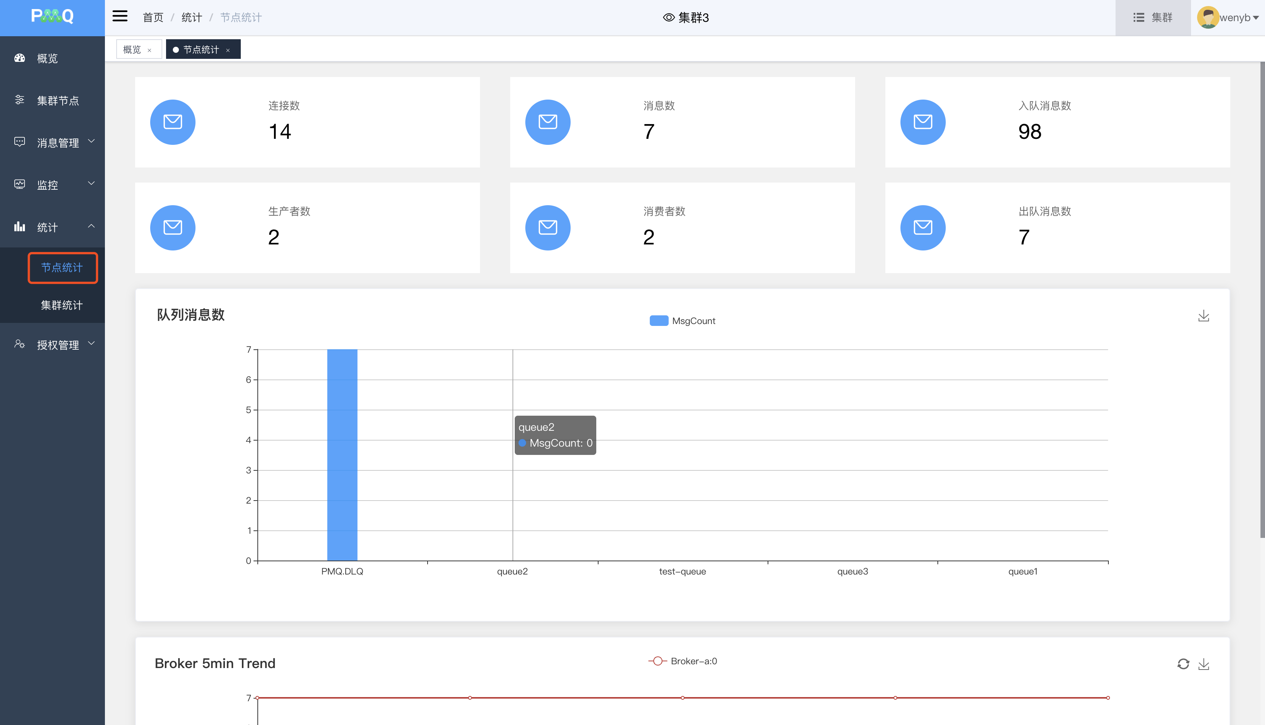1265x725 pixels.
Task: Refresh the Broker 5min Trend chart
Action: [x=1183, y=664]
